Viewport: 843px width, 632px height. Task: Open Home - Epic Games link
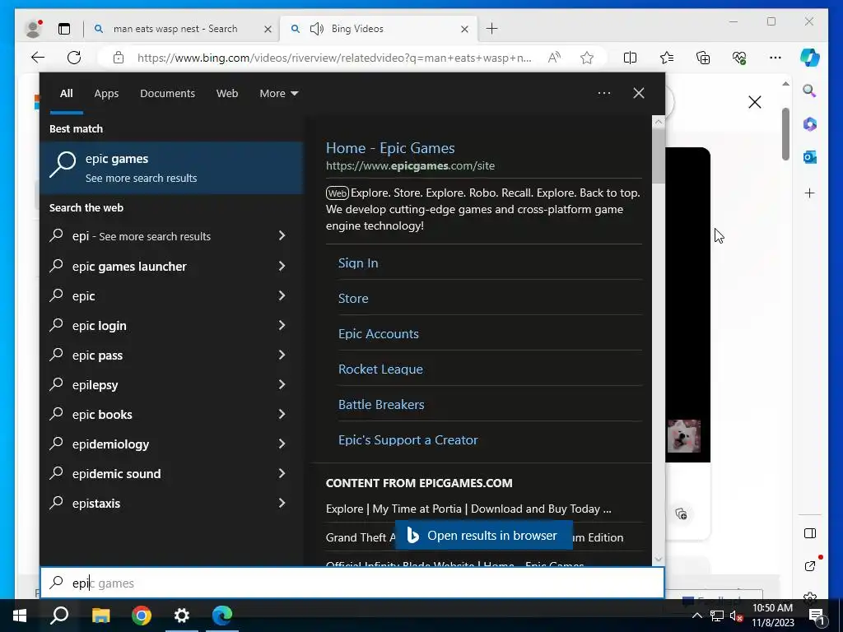pyautogui.click(x=390, y=148)
